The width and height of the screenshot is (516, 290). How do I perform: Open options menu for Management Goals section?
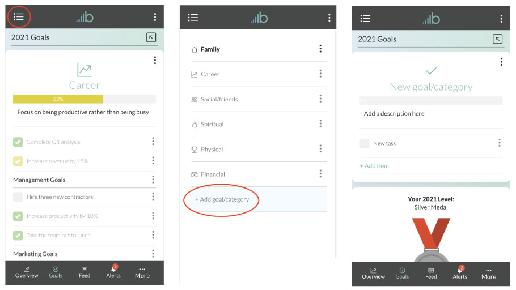pyautogui.click(x=153, y=180)
